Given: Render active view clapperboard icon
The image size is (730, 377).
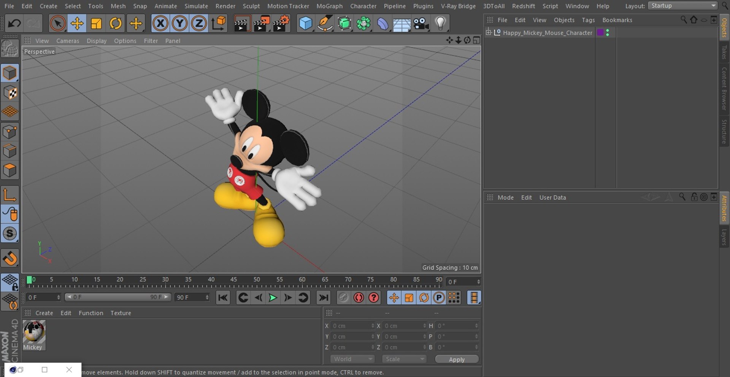Looking at the screenshot, I should pos(241,24).
